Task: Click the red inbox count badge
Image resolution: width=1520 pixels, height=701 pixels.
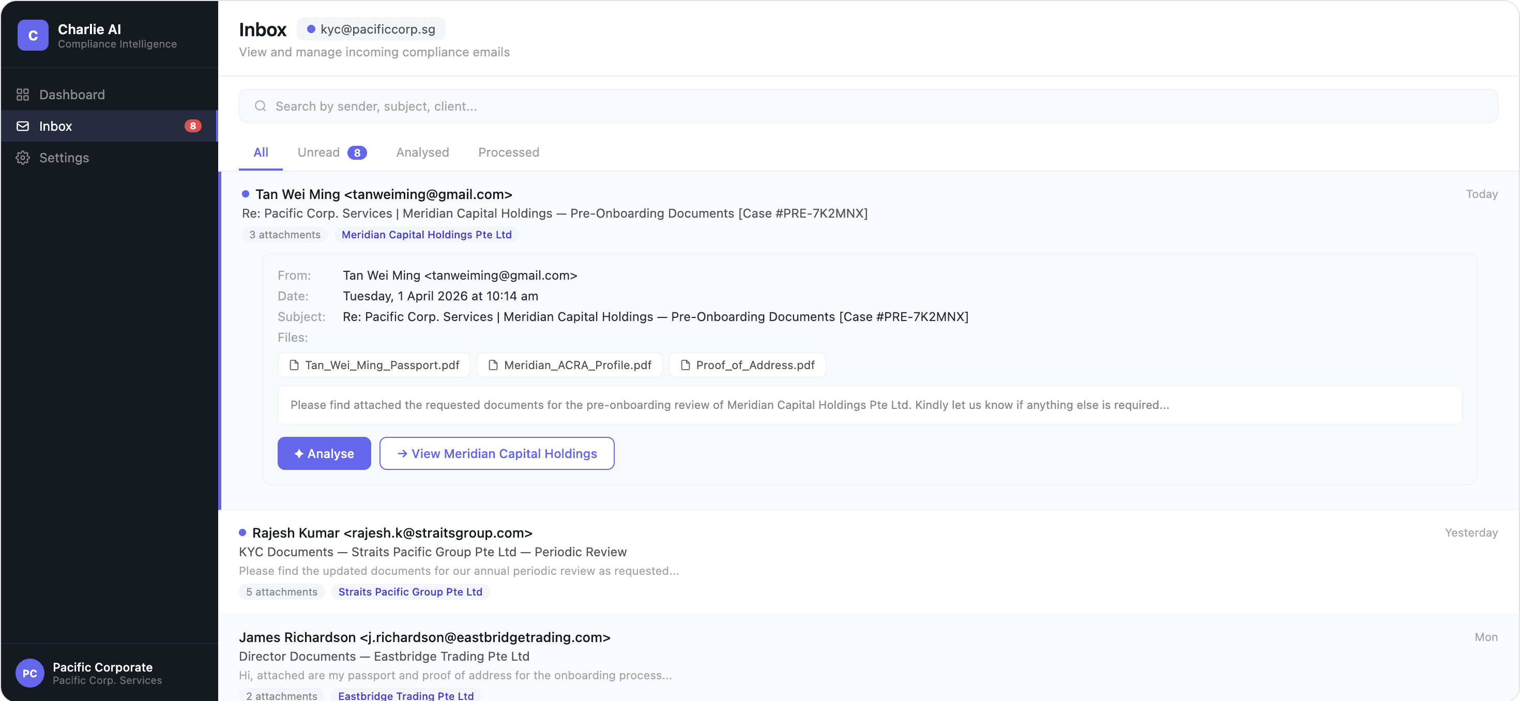Action: coord(192,126)
